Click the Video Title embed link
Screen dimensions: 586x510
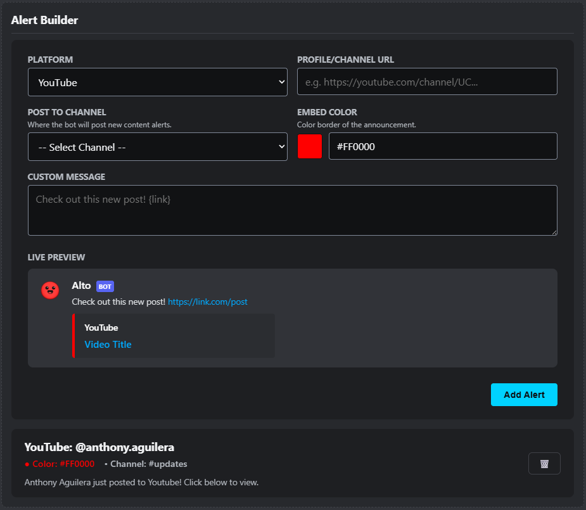108,345
